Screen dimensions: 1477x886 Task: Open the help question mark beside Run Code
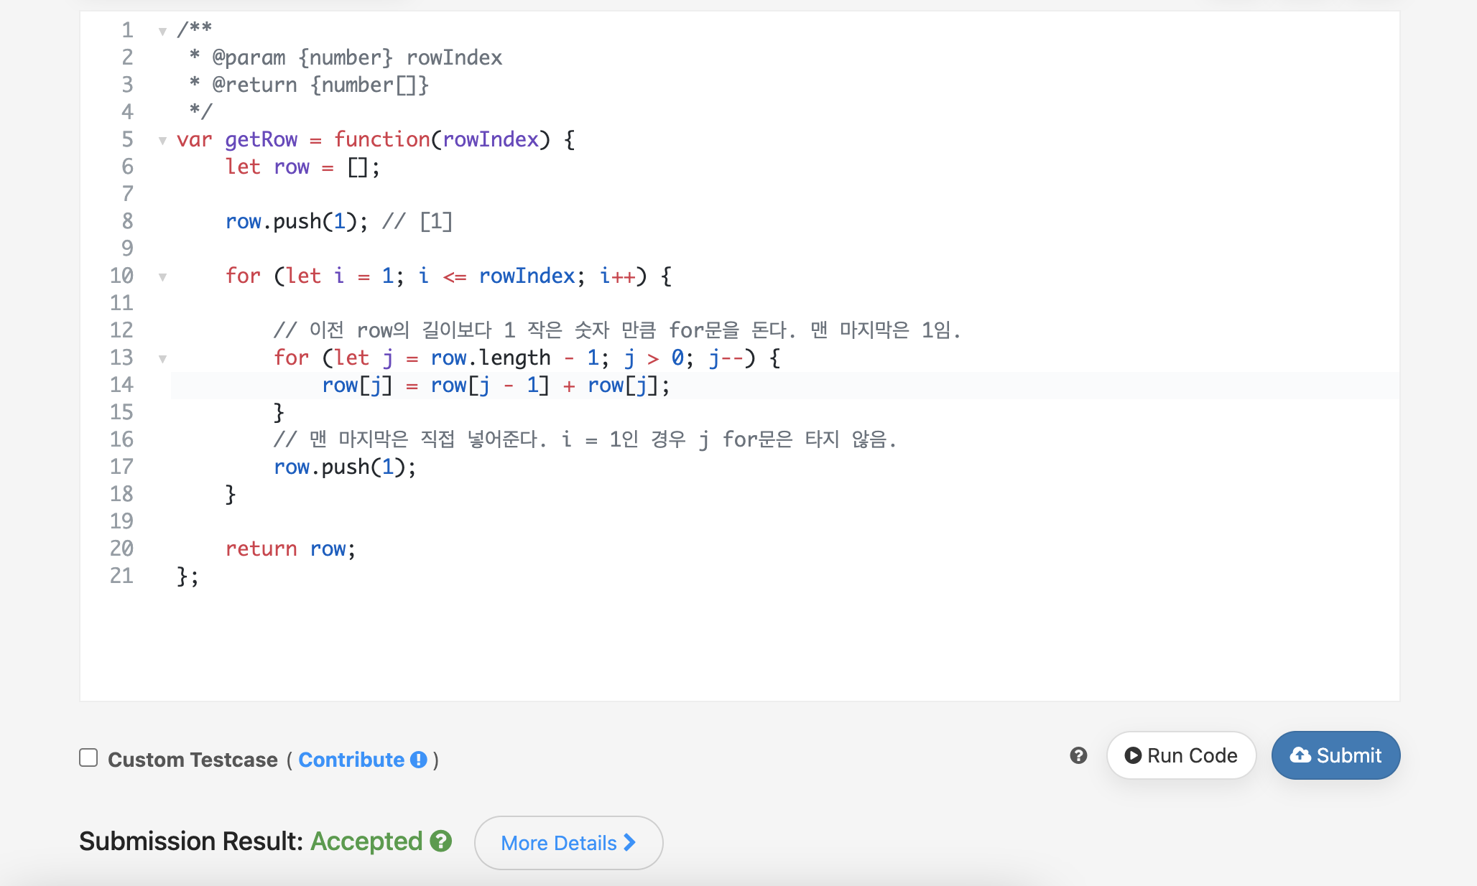click(1078, 755)
